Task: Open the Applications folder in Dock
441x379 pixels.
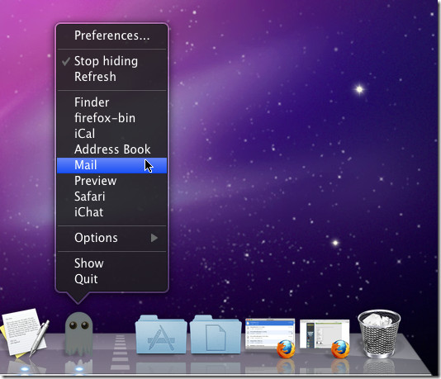Action: point(161,334)
